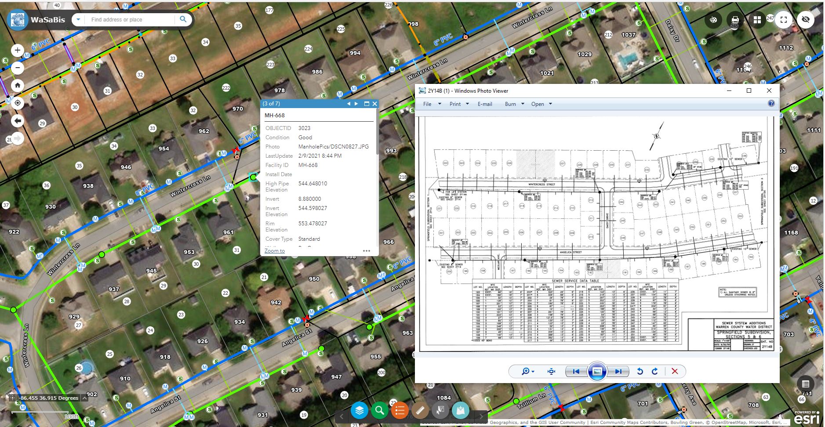This screenshot has height=427, width=825.
Task: Maximize the MH-668 popup panel
Action: pyautogui.click(x=367, y=104)
